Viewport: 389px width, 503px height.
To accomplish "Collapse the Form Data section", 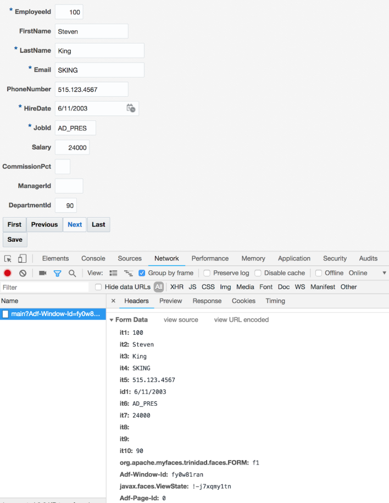I will pyautogui.click(x=112, y=320).
